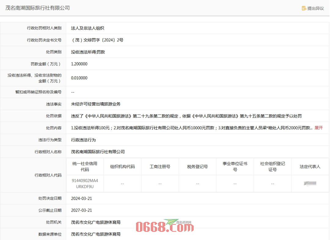The height and width of the screenshot is (240, 330).
Task: Click the page title 茂名南湖国际旅行社有限公司
Action: point(38,8)
